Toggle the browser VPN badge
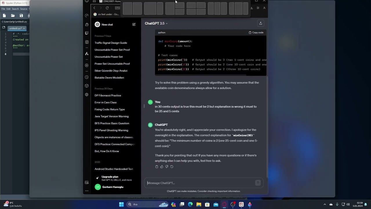Viewport: 371px width, 209px height. click(117, 8)
